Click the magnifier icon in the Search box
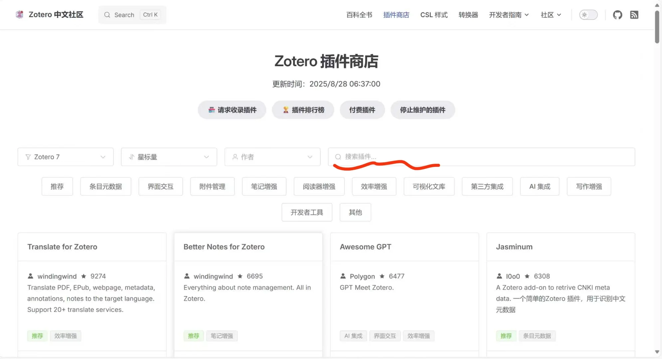 (x=107, y=15)
